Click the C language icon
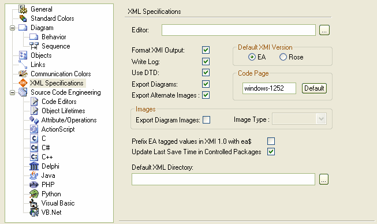This screenshot has width=377, height=224. click(34, 139)
